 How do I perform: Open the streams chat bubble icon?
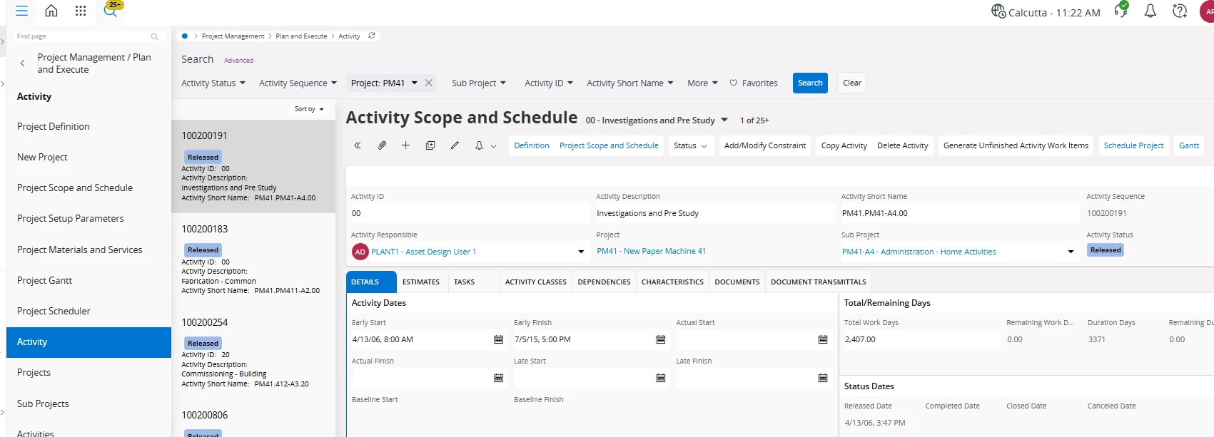(x=1121, y=10)
